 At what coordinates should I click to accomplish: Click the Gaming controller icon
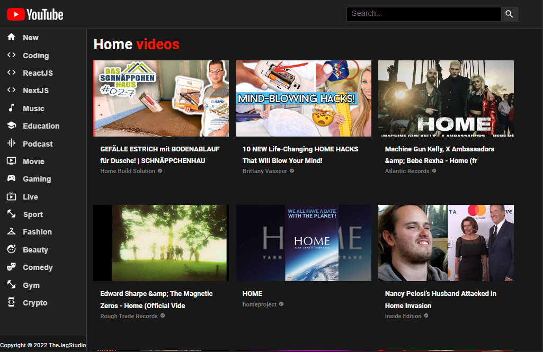[x=12, y=178]
